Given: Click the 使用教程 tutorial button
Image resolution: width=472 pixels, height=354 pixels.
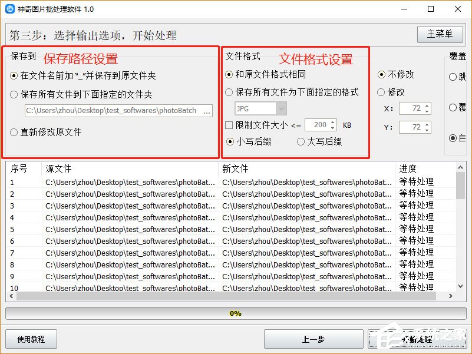Looking at the screenshot, I should [31, 339].
